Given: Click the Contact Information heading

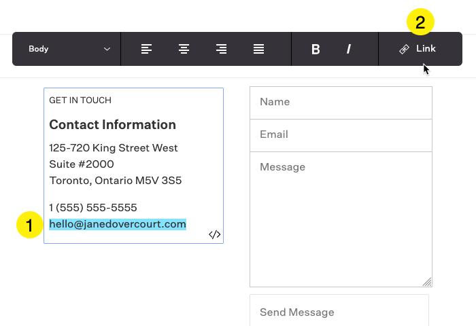Looking at the screenshot, I should (x=113, y=125).
